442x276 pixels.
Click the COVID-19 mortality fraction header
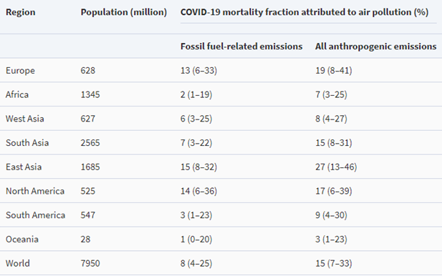pyautogui.click(x=304, y=12)
